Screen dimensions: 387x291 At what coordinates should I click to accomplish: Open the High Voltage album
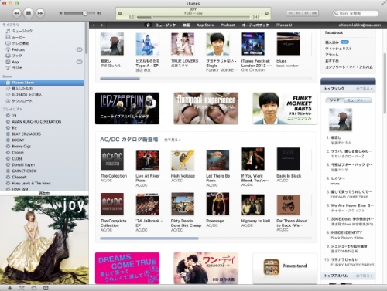click(x=183, y=160)
